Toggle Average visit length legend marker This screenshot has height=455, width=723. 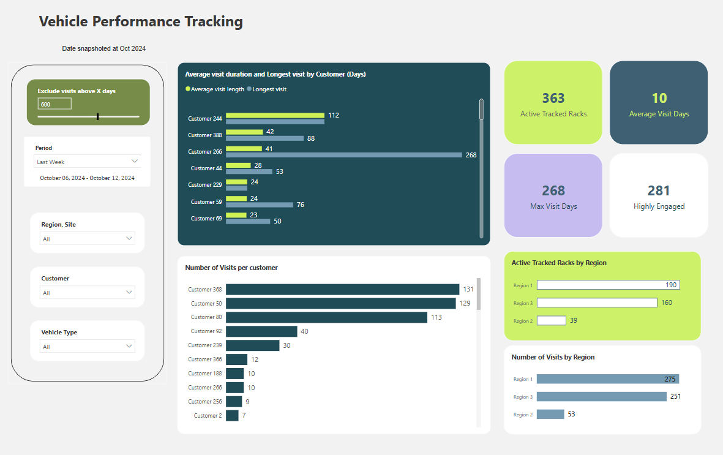188,89
